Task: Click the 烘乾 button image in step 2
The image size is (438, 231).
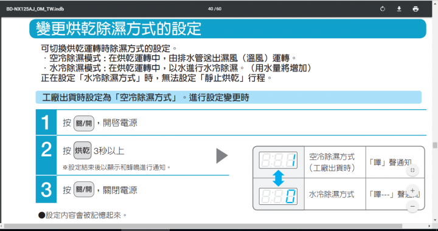Action: coord(82,151)
